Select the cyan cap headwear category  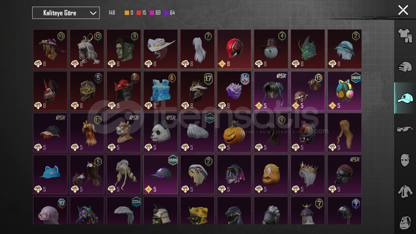tap(405, 98)
